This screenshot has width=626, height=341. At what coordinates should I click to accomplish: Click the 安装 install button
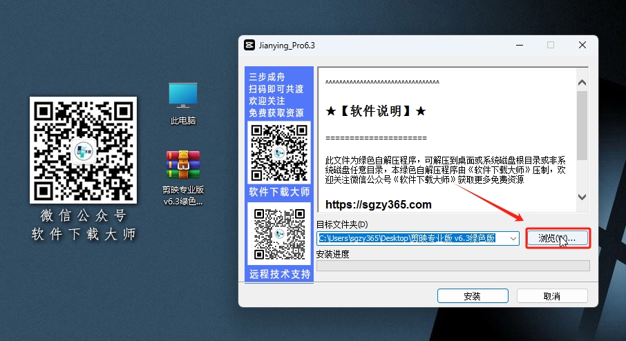click(473, 296)
